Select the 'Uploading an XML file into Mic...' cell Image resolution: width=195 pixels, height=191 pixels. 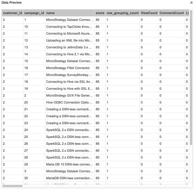(70, 41)
